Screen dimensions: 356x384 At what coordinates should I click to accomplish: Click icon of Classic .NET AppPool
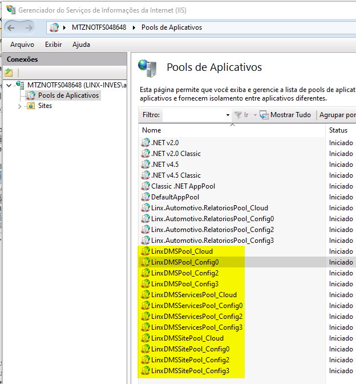[145, 186]
